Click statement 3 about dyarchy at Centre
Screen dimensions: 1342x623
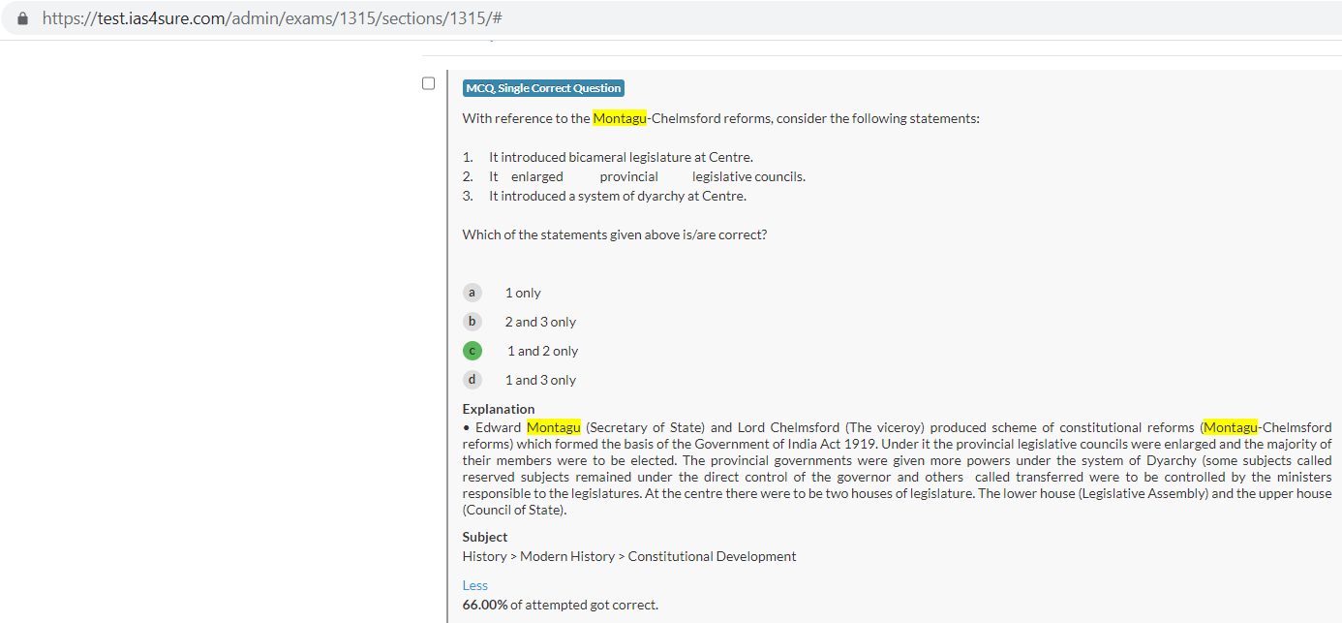pos(617,196)
